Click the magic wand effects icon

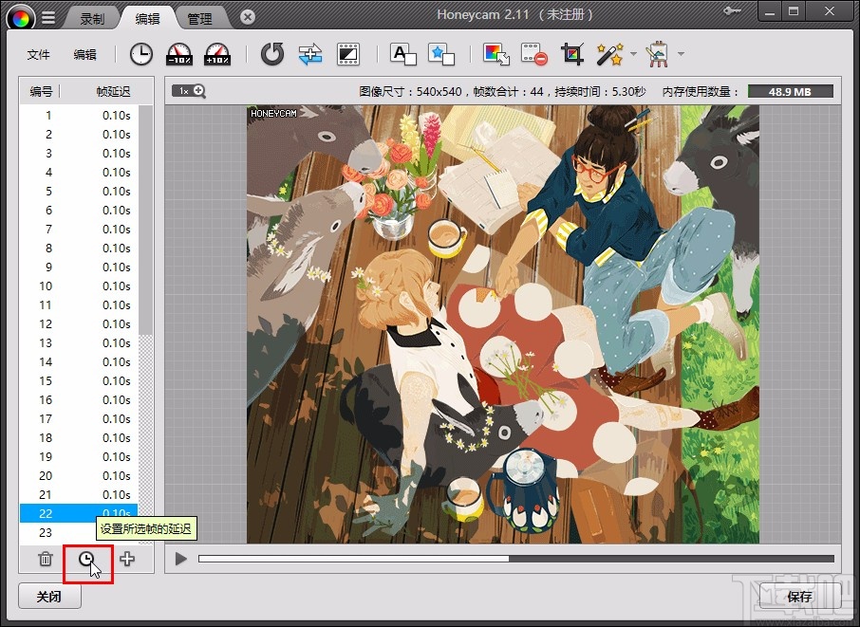coord(609,54)
